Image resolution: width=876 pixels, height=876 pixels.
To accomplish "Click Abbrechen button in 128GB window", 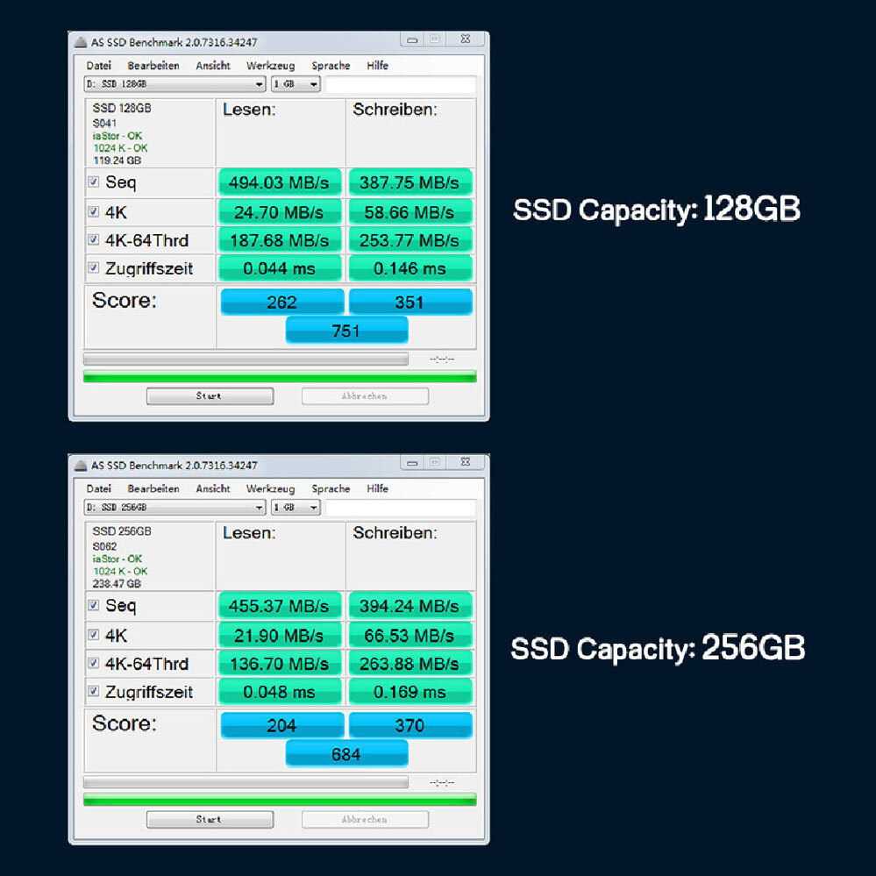I will (366, 396).
